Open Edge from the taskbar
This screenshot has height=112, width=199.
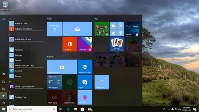tap(68, 109)
